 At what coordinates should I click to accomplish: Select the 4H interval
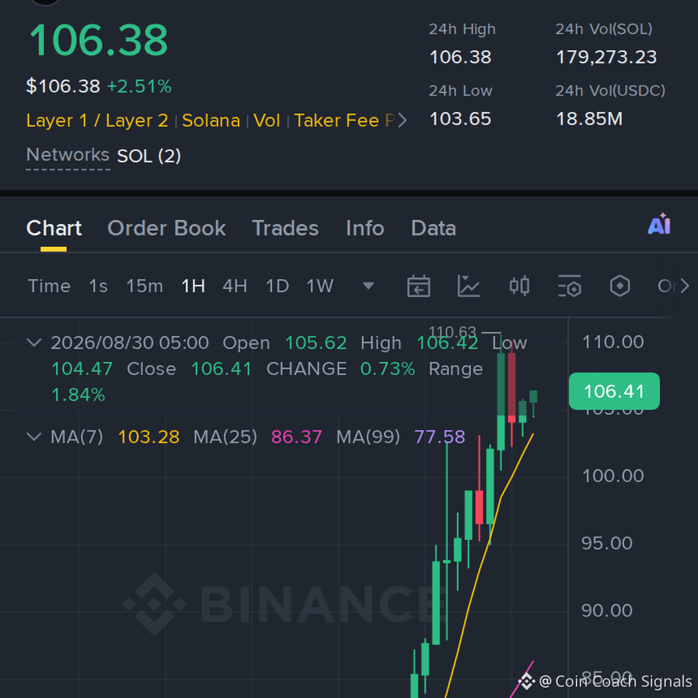[235, 286]
